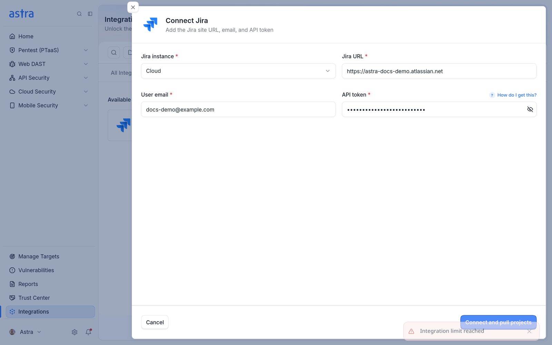This screenshot has width=552, height=345.
Task: Click the astra logo in sidebar
Action: (x=21, y=14)
